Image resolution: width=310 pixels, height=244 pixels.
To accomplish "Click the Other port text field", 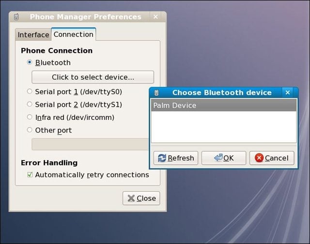I will (x=91, y=144).
